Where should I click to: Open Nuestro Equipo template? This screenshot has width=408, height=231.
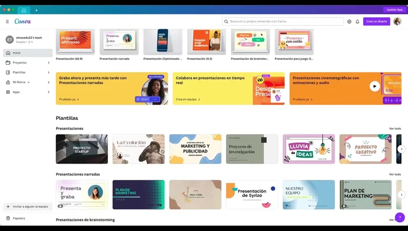[x=308, y=194]
